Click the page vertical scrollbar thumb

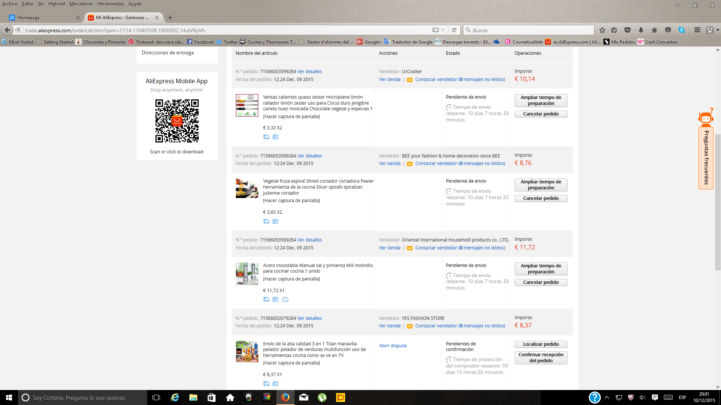coord(718,202)
